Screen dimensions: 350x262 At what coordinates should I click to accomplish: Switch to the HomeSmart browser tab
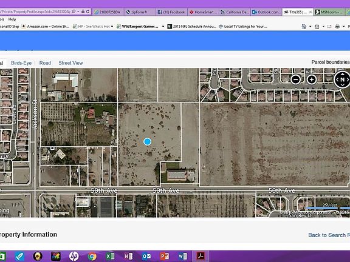pos(203,12)
